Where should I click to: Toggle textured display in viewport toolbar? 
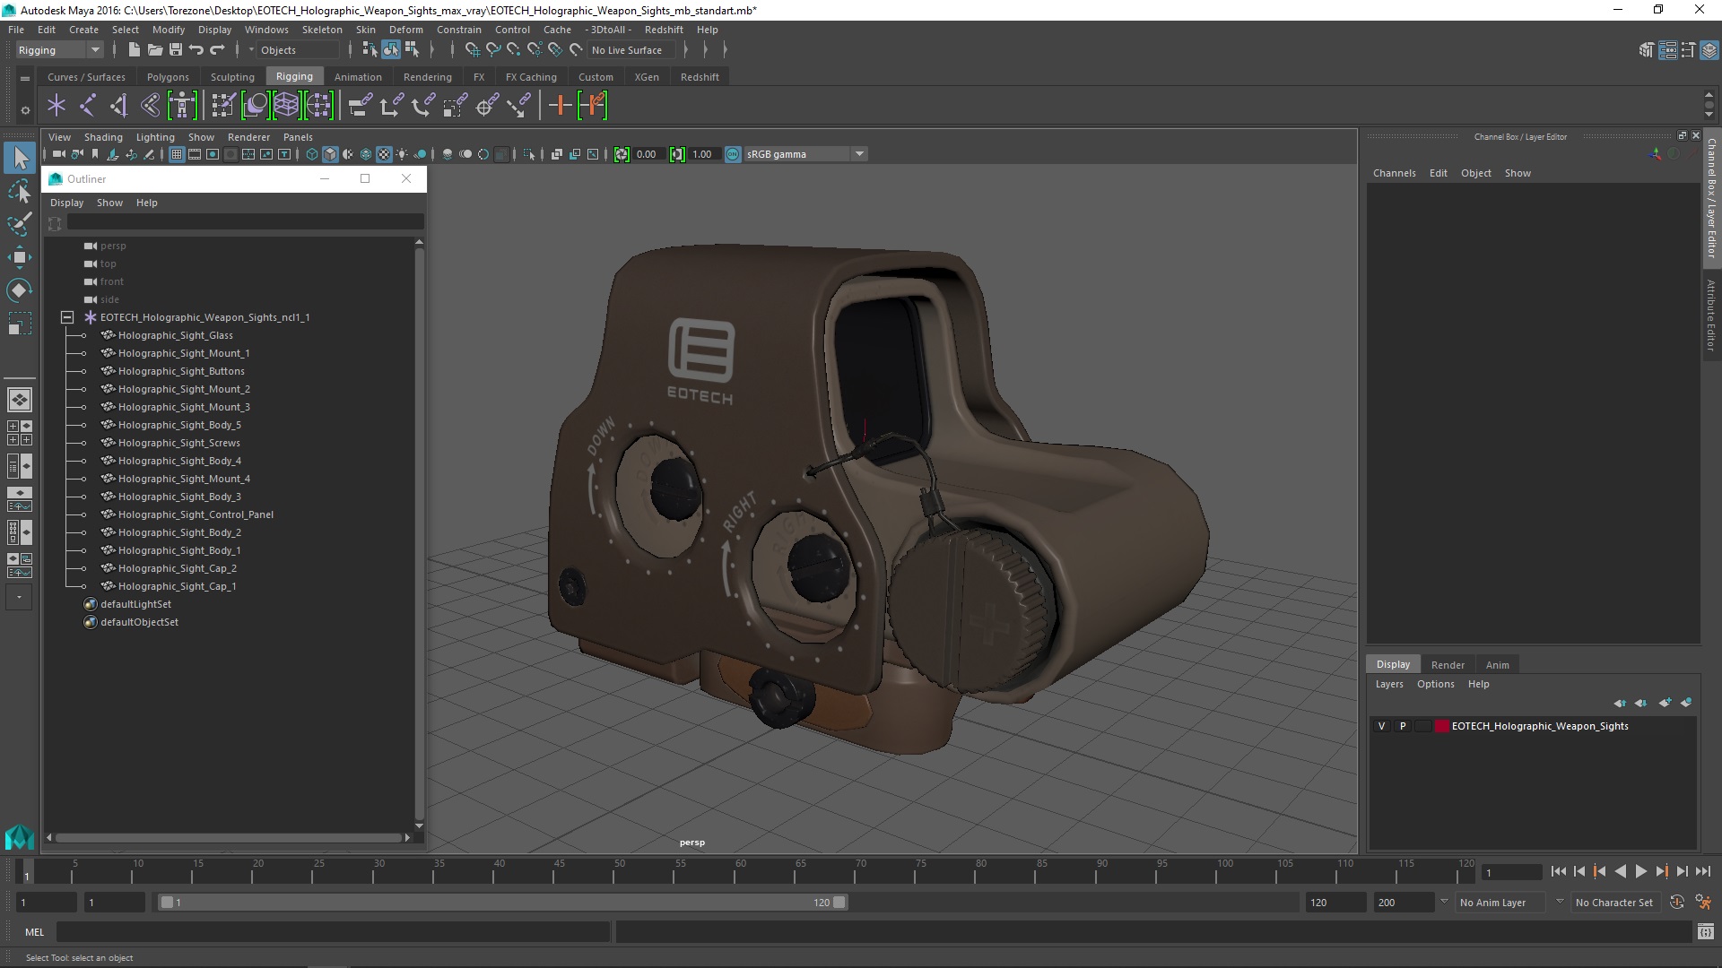[x=384, y=154]
